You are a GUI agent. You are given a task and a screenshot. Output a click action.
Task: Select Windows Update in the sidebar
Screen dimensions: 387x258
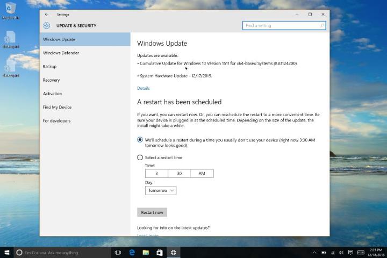tap(85, 39)
